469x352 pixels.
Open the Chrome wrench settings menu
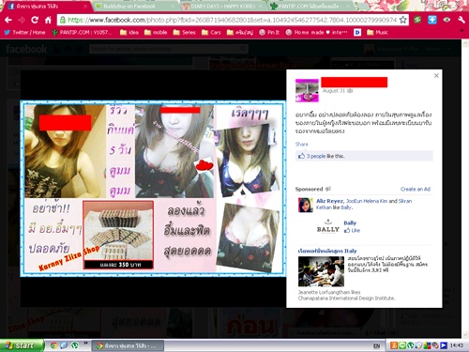[461, 20]
